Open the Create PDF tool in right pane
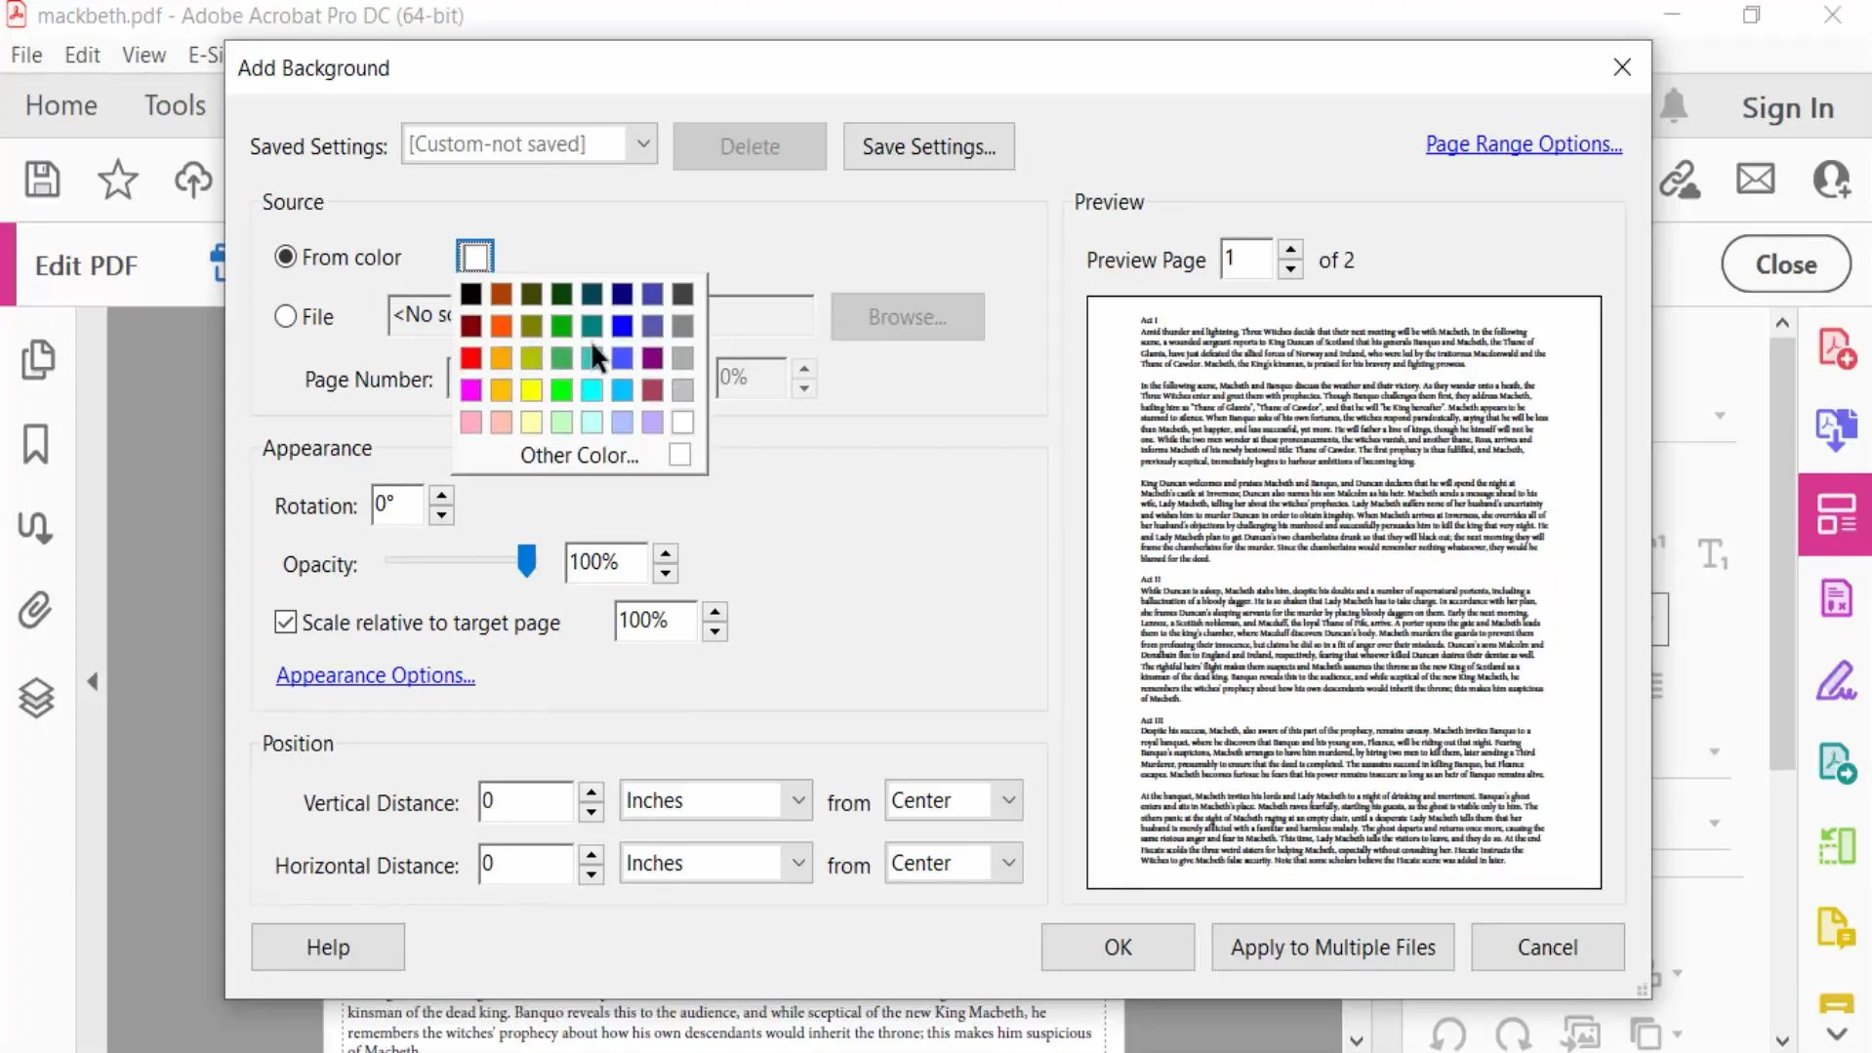Screen dimensions: 1872x1053 [x=1836, y=348]
